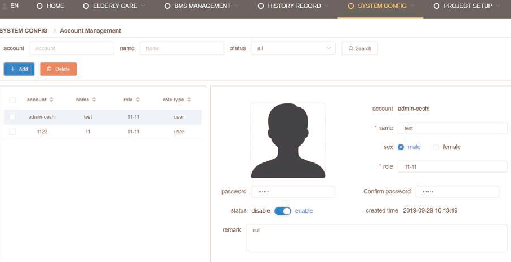Tick the select-all checkbox in the table header
This screenshot has height=262, width=511.
coord(12,100)
